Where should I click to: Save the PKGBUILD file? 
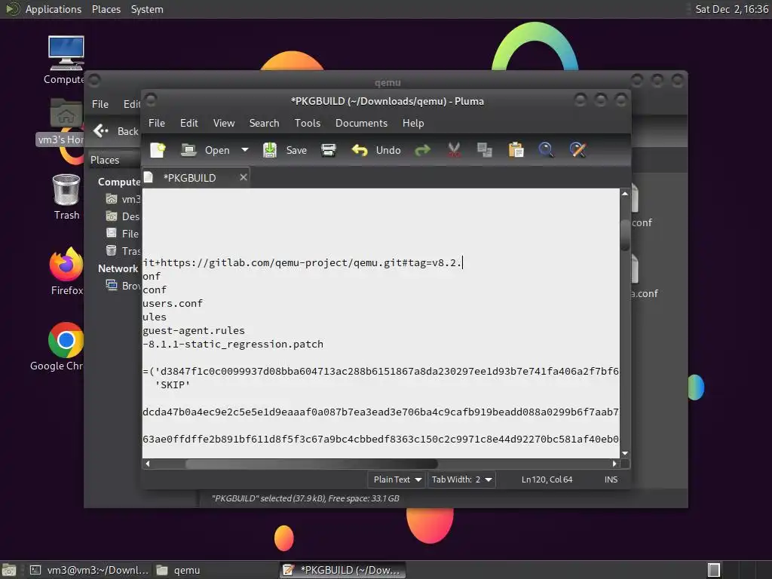tap(285, 150)
